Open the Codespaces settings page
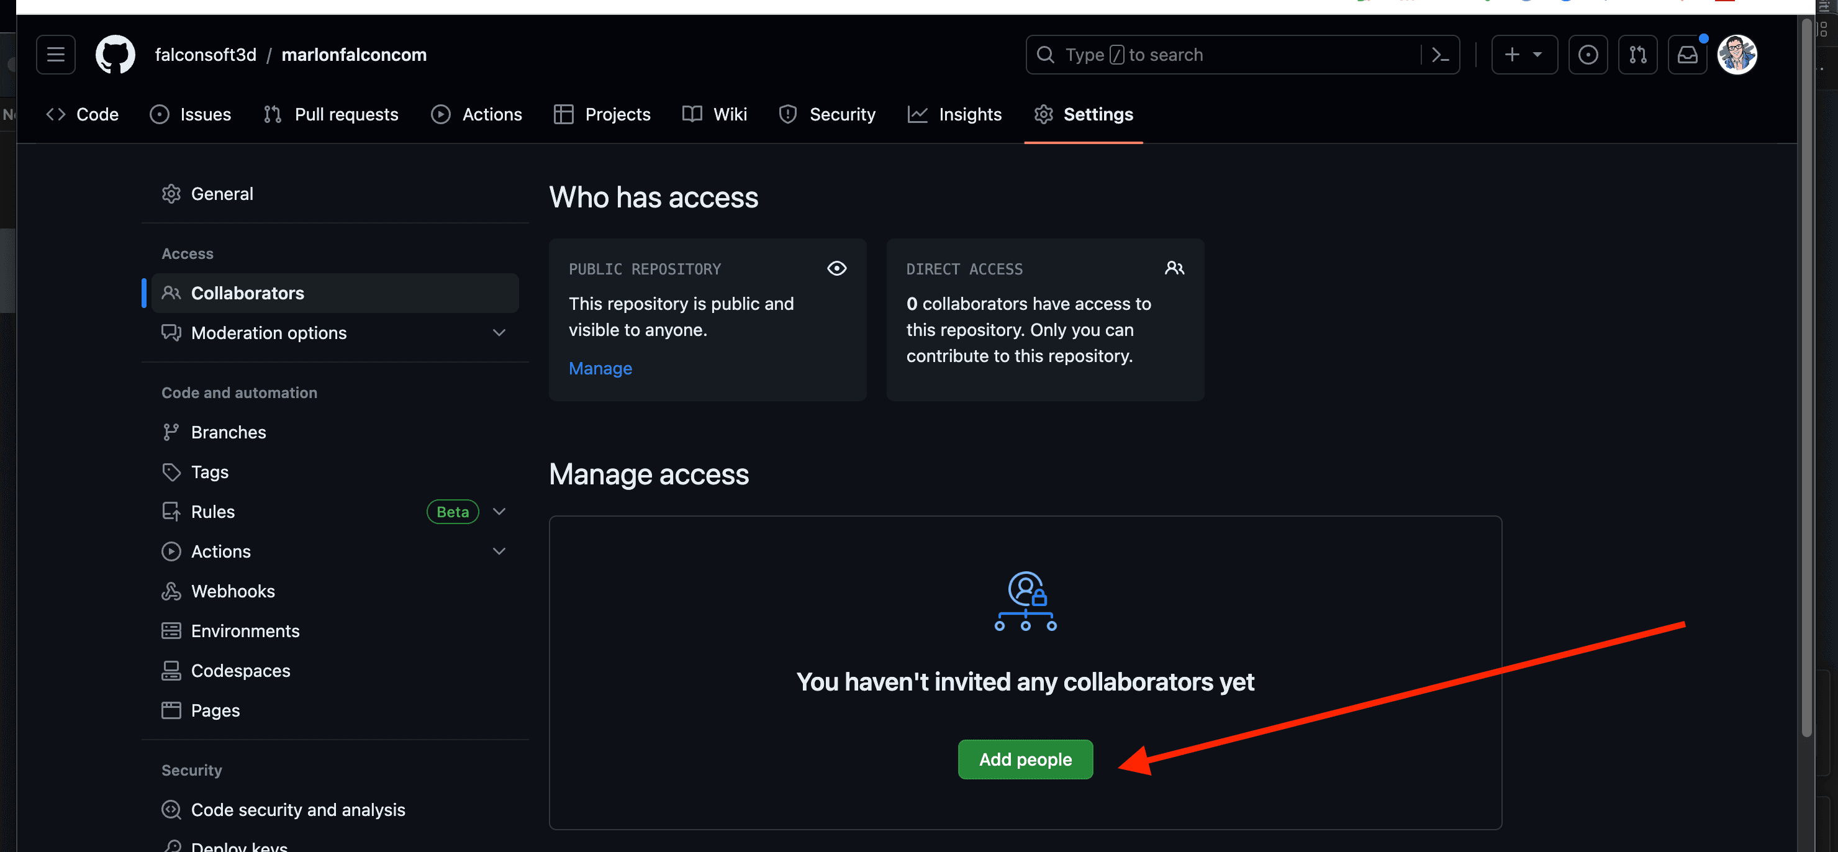This screenshot has width=1838, height=852. coord(335,671)
